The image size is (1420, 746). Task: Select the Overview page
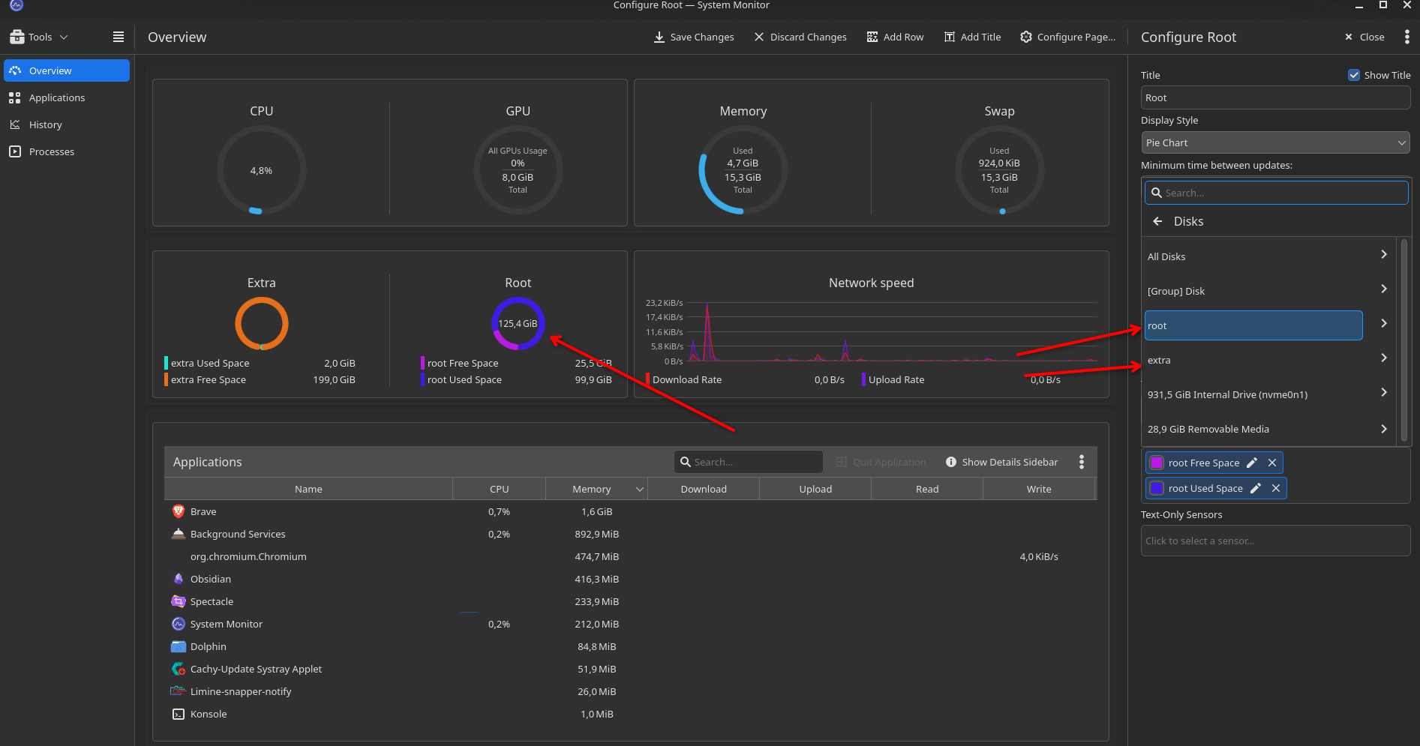pos(67,70)
